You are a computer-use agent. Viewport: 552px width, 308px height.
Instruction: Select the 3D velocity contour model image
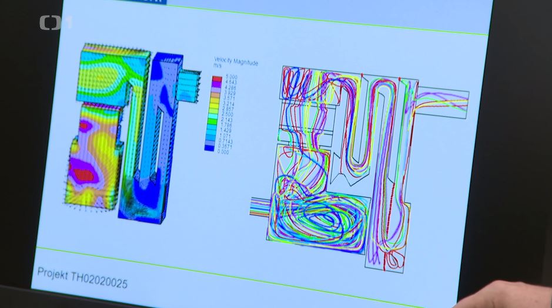[x=132, y=133]
